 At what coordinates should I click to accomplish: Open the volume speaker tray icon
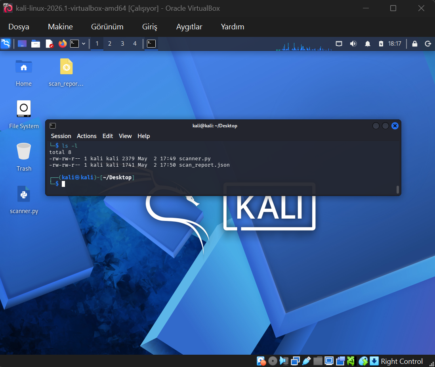(353, 44)
